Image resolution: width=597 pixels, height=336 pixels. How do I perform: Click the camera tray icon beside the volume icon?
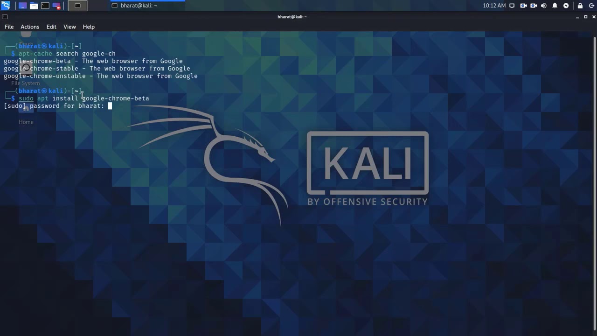(534, 6)
